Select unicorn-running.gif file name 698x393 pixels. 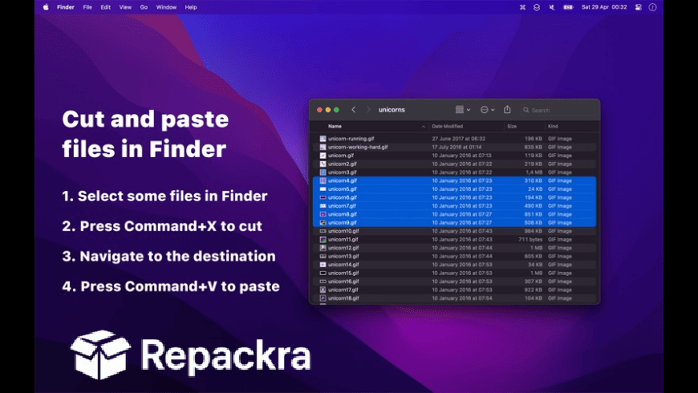pos(351,139)
